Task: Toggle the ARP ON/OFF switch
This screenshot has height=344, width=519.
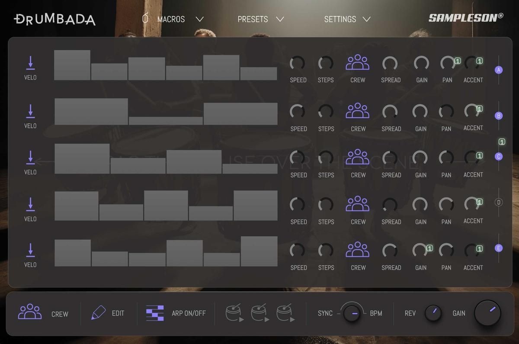Action: [155, 313]
